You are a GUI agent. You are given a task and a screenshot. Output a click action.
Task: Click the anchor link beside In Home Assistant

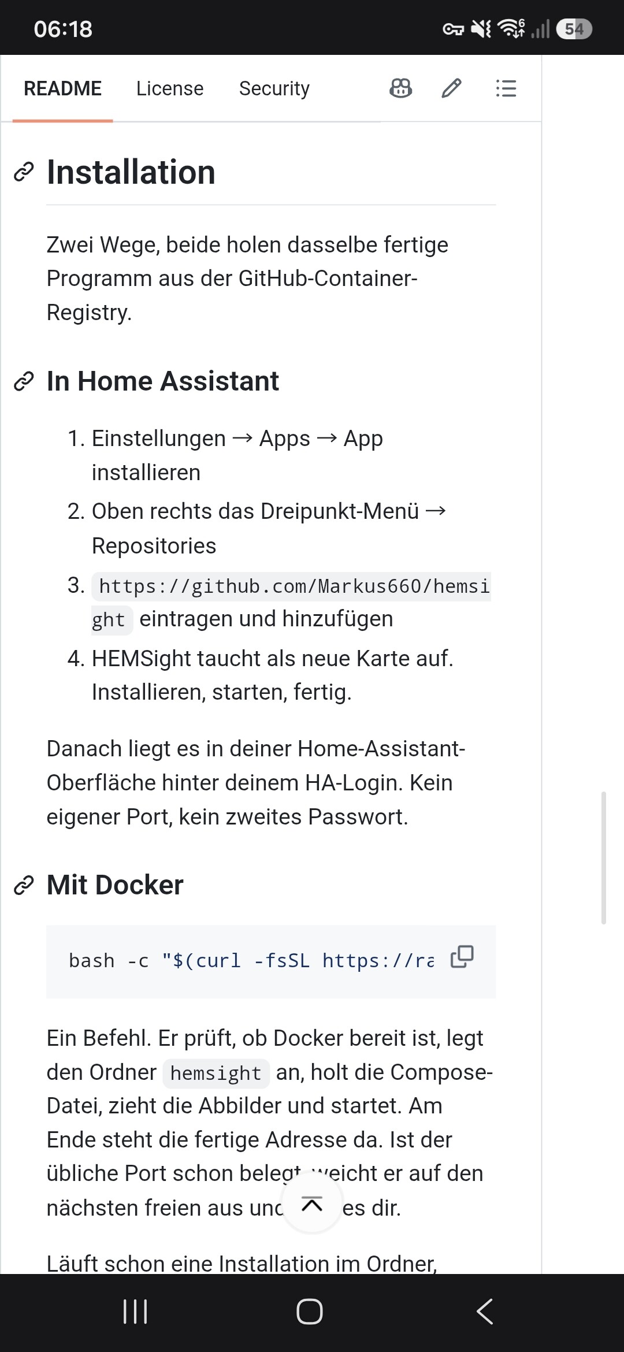coord(24,381)
